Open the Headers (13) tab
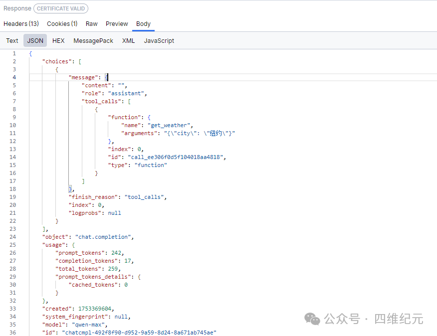 [21, 24]
